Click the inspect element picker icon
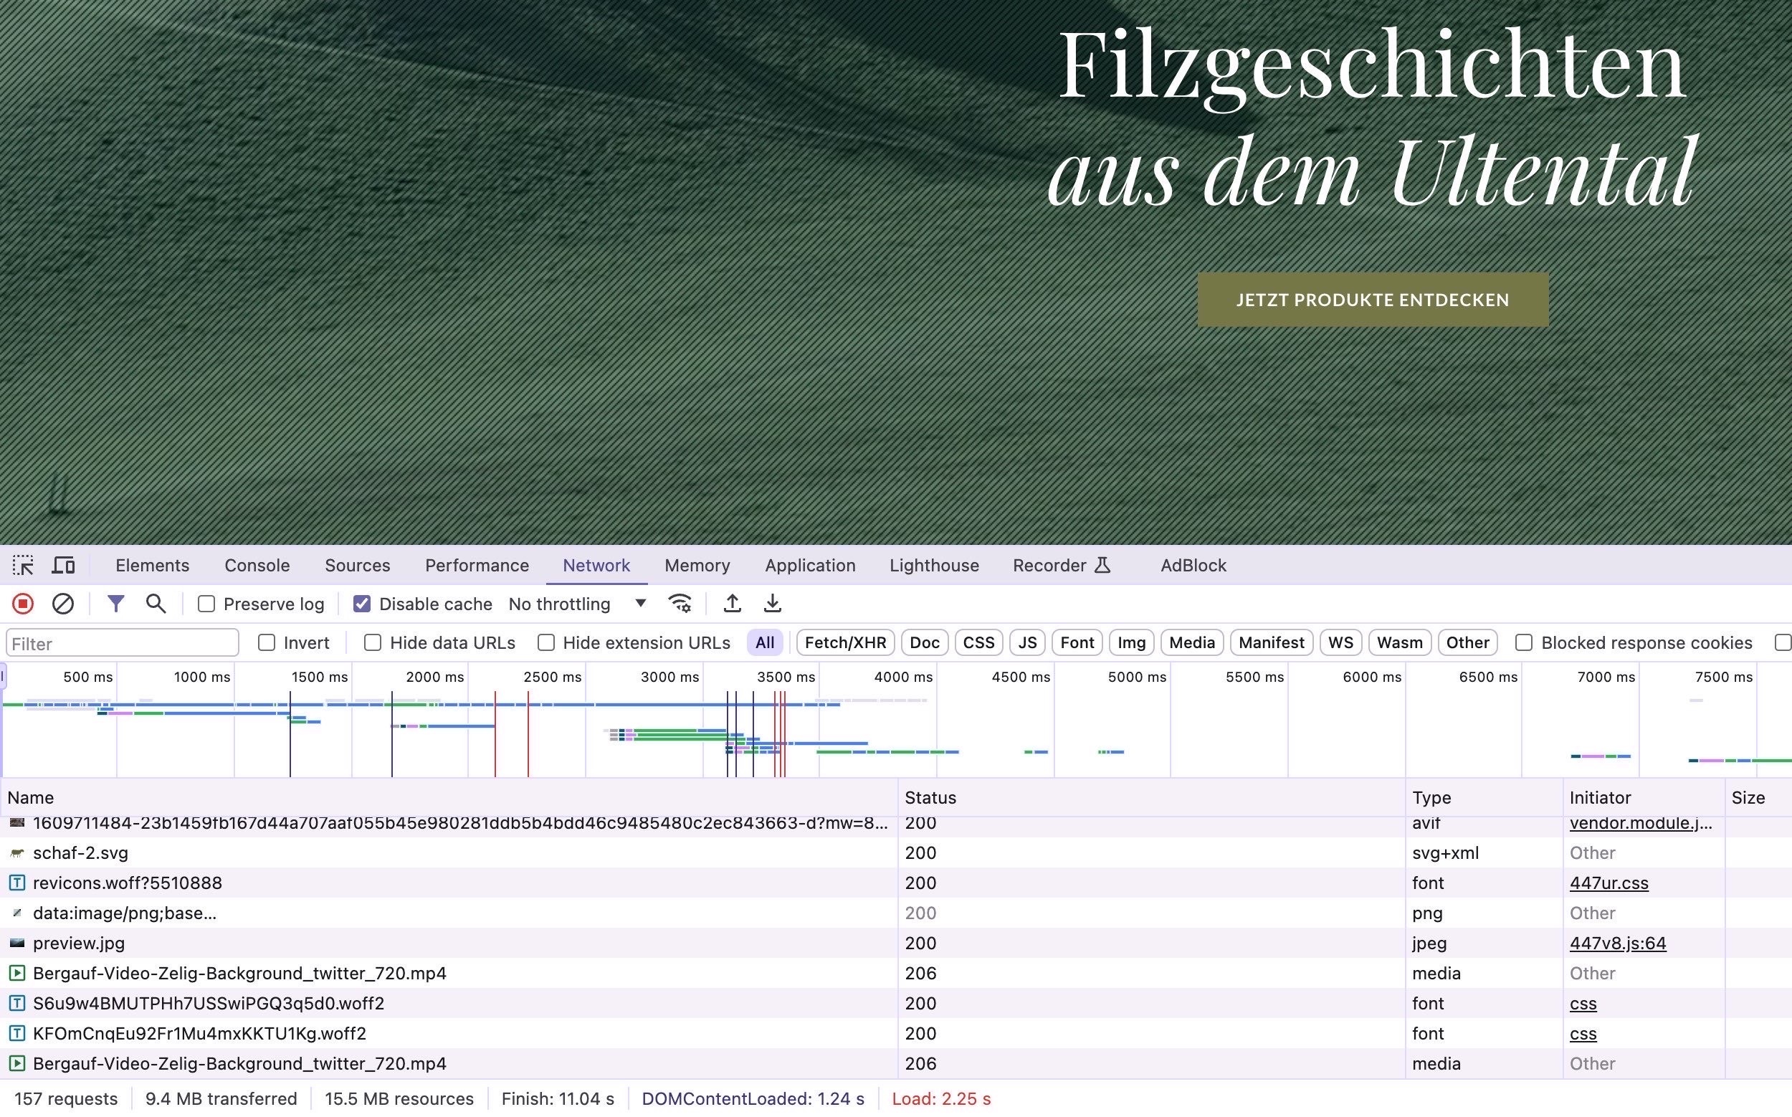This screenshot has width=1792, height=1117. 23,566
